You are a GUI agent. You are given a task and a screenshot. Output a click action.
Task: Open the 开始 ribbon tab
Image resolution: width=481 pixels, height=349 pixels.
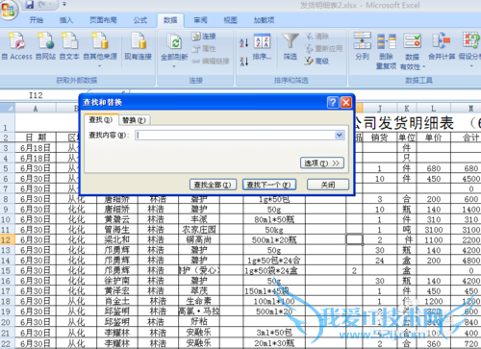[37, 20]
